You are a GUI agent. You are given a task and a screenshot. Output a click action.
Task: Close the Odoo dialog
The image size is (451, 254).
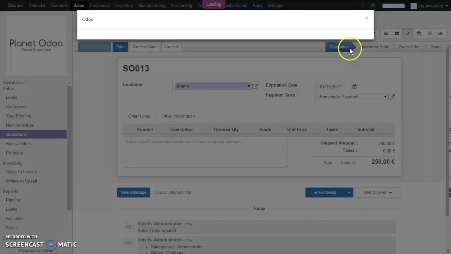click(366, 18)
